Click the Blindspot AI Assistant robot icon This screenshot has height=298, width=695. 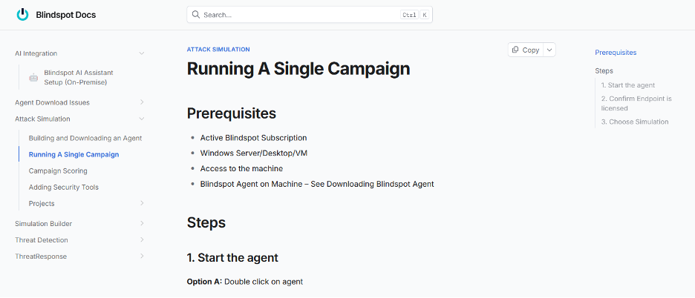pos(33,77)
